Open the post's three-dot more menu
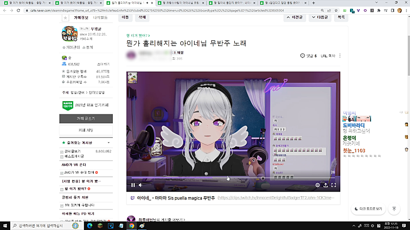The height and width of the screenshot is (230, 410). click(340, 56)
